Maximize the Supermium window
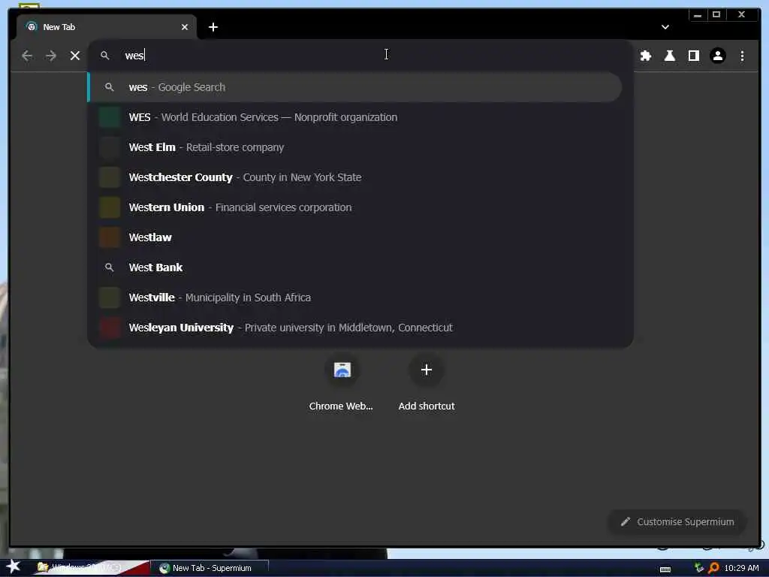The height and width of the screenshot is (577, 769). 716,15
